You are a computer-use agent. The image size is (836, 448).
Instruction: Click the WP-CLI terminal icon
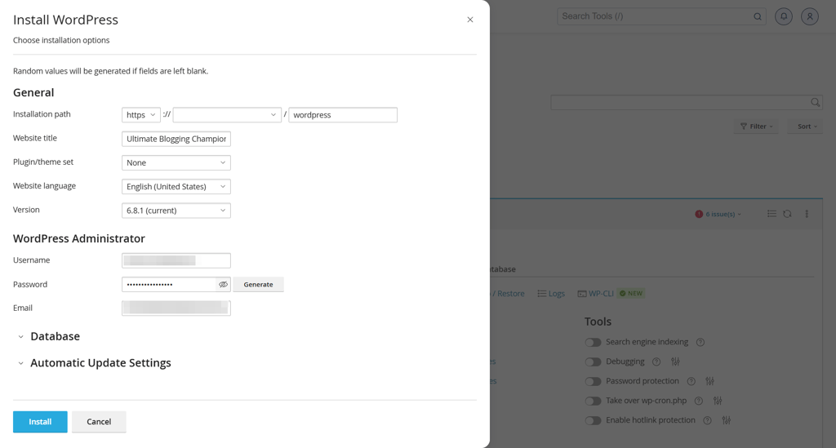(x=581, y=294)
